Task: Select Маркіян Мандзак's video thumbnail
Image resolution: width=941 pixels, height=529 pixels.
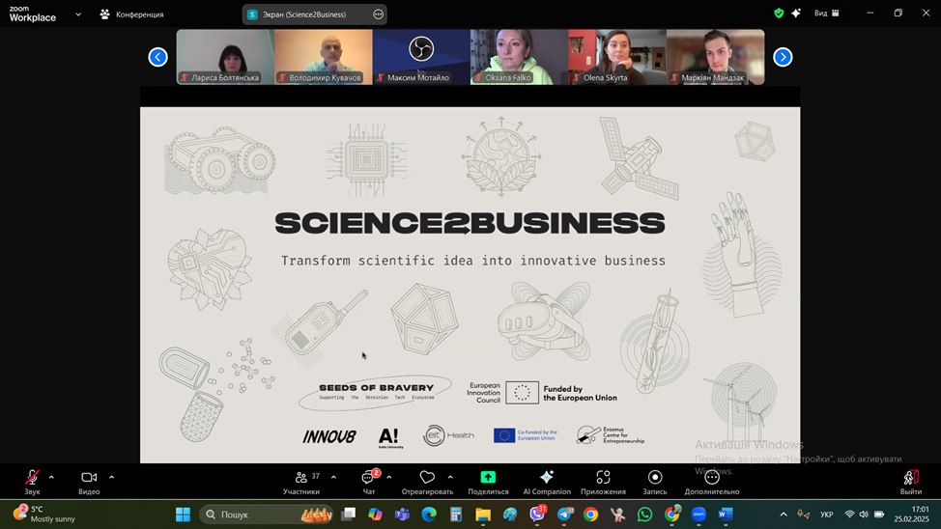Action: pos(715,57)
